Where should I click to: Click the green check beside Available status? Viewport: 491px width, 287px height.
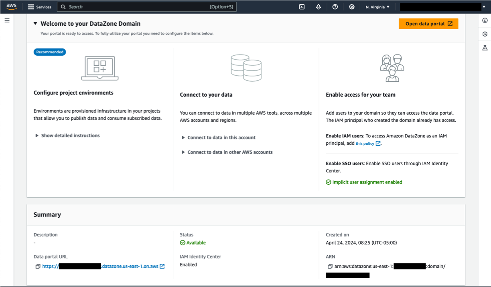183,243
